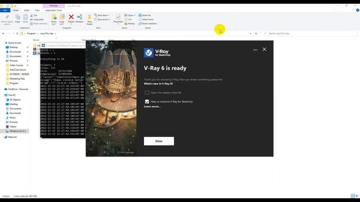Go back with the Explorer back arrow
This screenshot has width=360, height=202.
pos(3,34)
